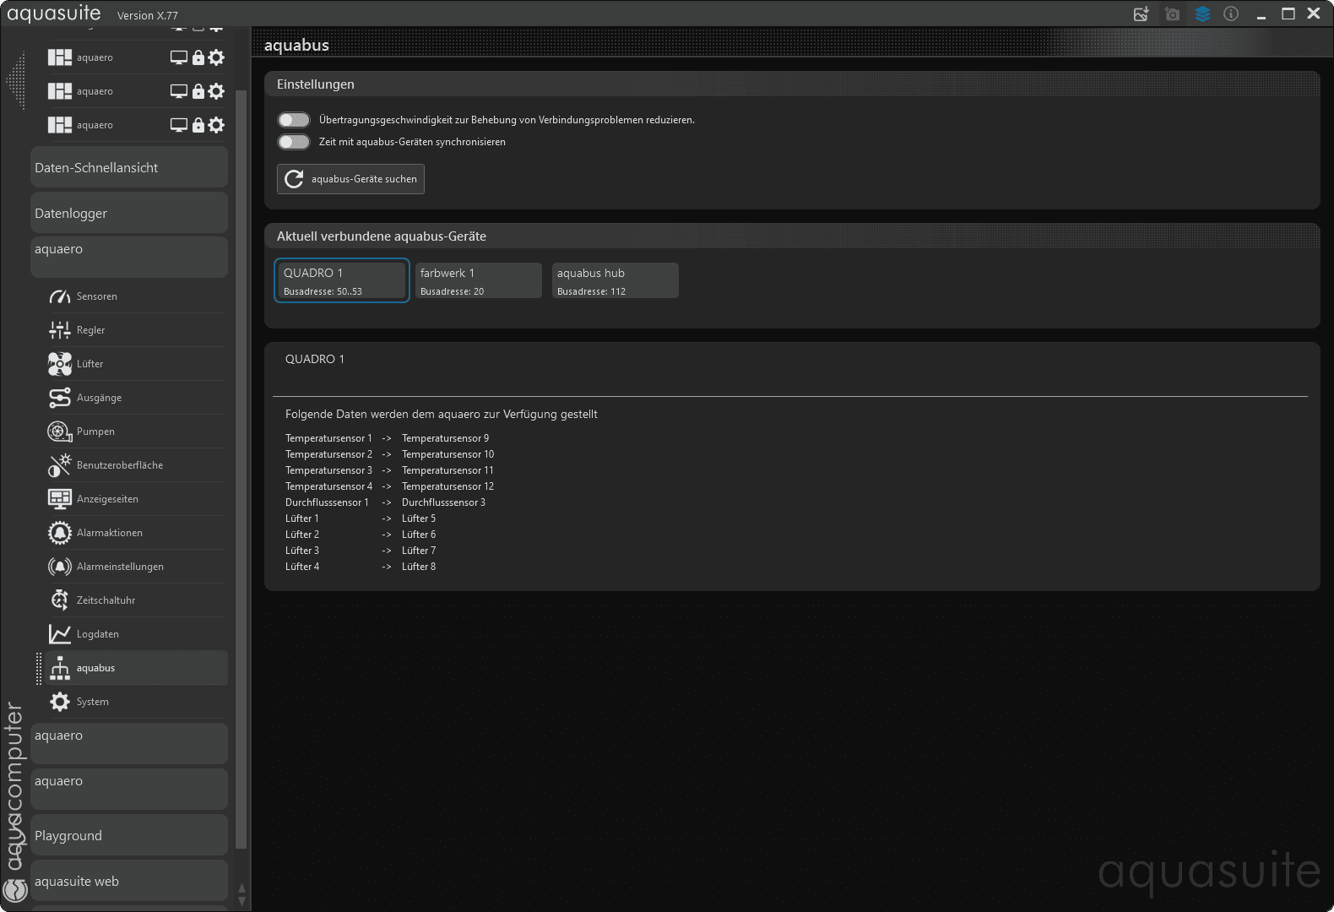Click the 'QUADRO 1' details panel heading
The image size is (1334, 912).
(x=315, y=359)
